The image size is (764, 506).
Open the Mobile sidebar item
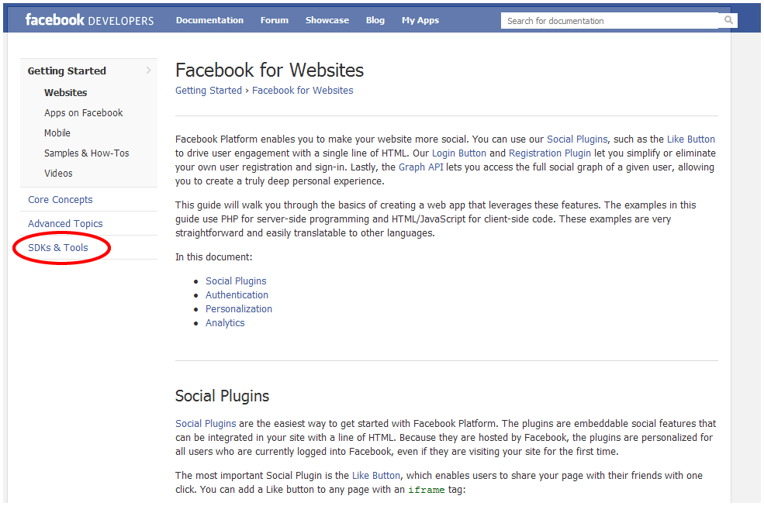(57, 133)
